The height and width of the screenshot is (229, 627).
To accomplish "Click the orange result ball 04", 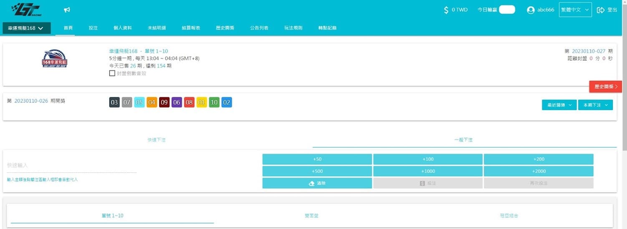I will pyautogui.click(x=152, y=102).
